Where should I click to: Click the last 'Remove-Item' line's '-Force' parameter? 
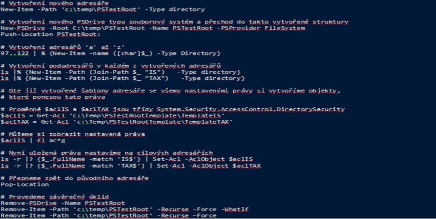tap(204, 216)
